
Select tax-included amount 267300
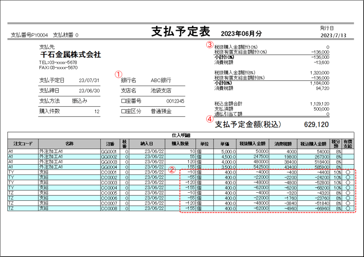click(x=322, y=157)
